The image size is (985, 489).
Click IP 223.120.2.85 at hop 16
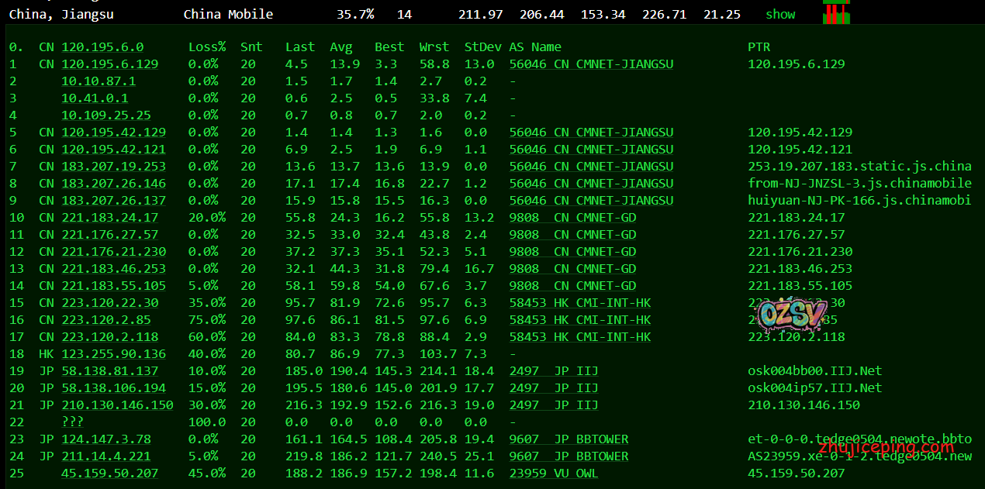point(105,320)
